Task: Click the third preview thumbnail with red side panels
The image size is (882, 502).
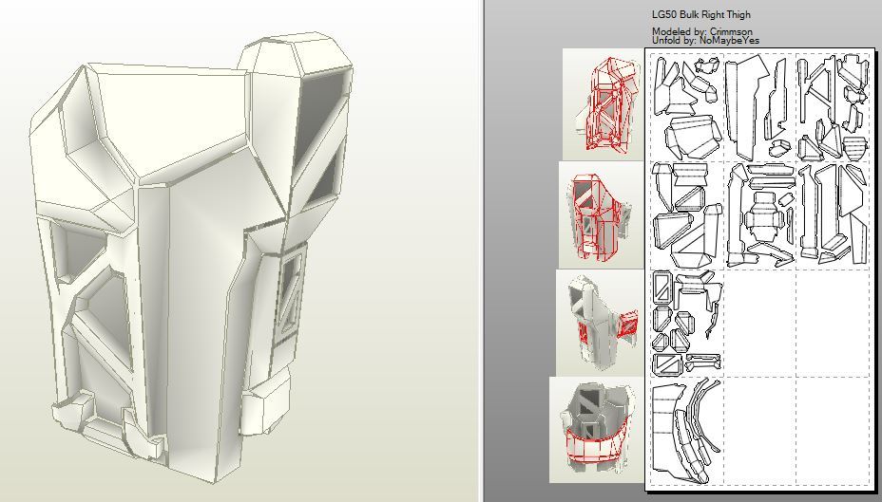Action: click(x=600, y=323)
